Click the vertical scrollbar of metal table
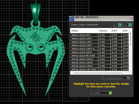This screenshot has height=104, width=139. click(x=131, y=38)
